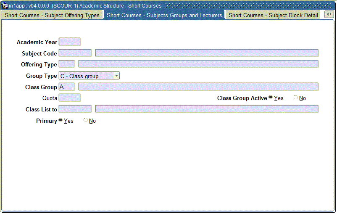Click the Class Group code field containing A
Image resolution: width=337 pixels, height=214 pixels.
(67, 87)
